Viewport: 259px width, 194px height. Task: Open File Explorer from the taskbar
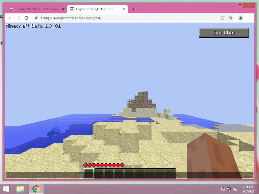coord(20,189)
